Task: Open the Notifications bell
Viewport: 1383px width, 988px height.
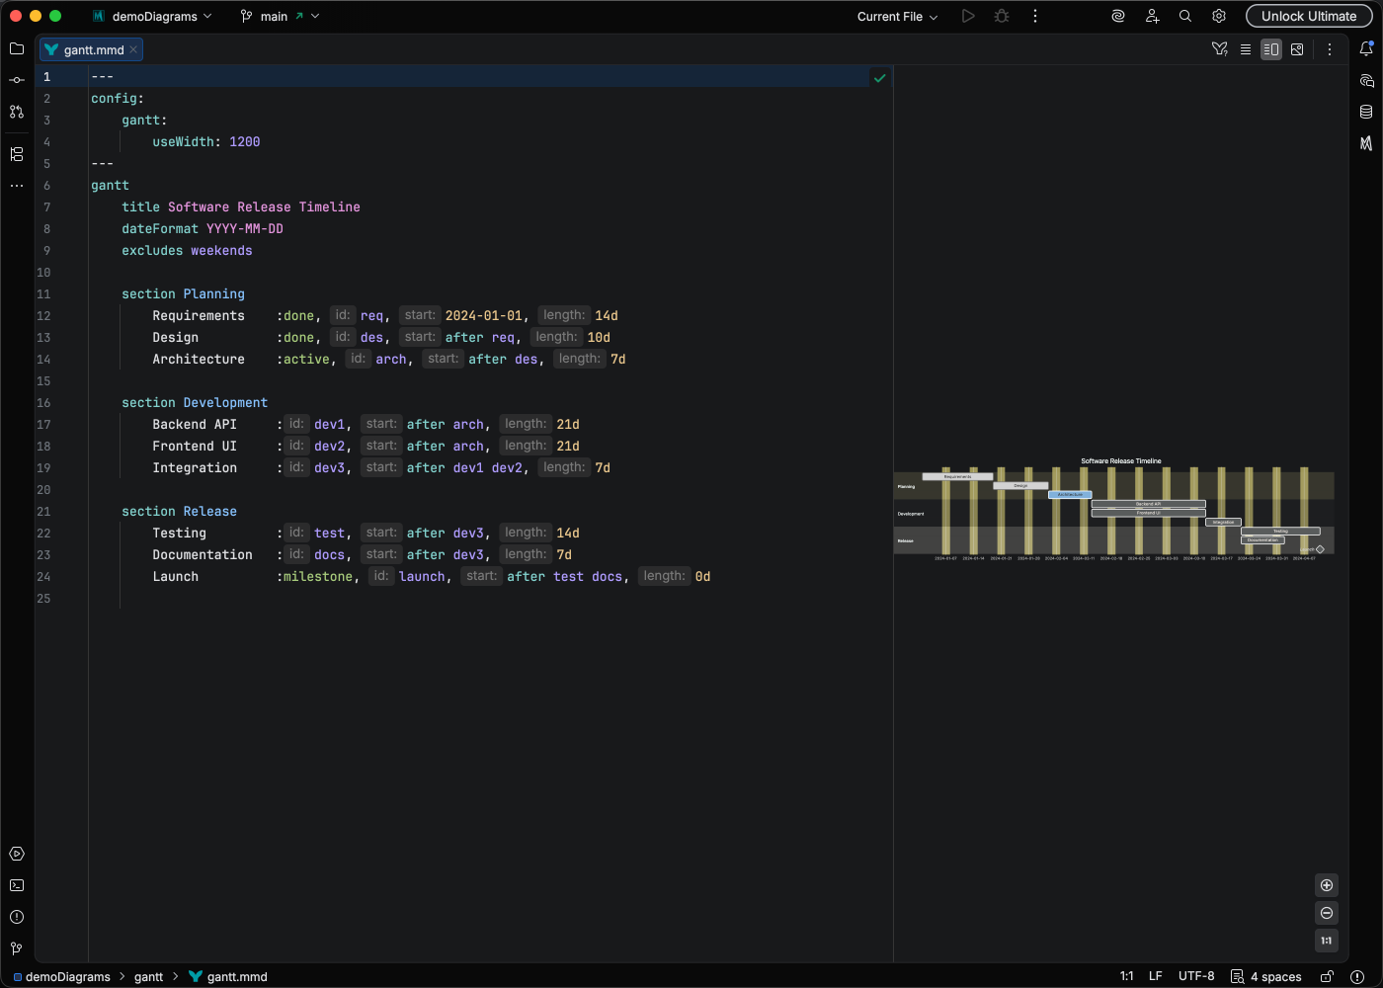Action: (x=1366, y=48)
